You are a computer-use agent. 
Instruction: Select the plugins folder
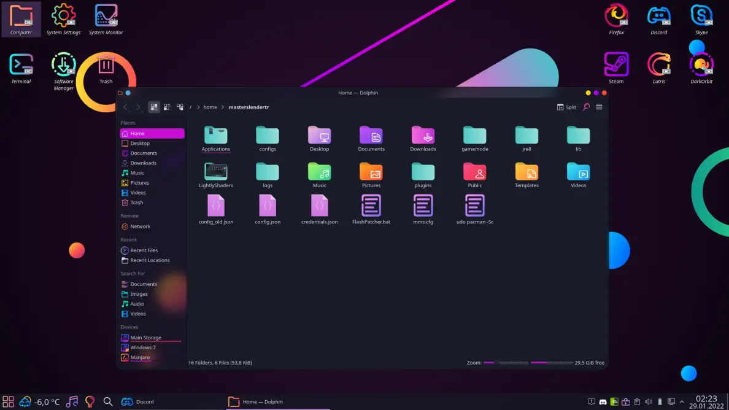(x=423, y=175)
